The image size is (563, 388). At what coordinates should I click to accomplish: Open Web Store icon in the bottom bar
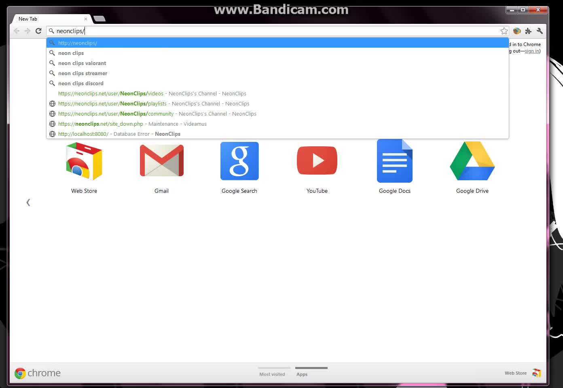pos(536,373)
